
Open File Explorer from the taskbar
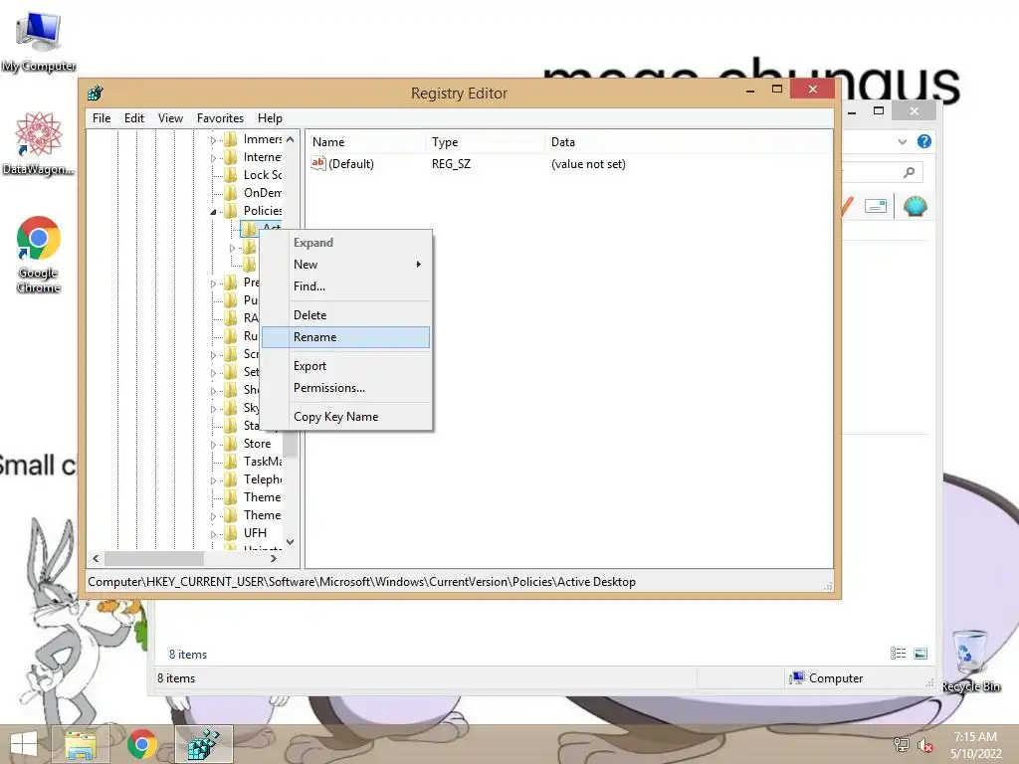coord(81,744)
